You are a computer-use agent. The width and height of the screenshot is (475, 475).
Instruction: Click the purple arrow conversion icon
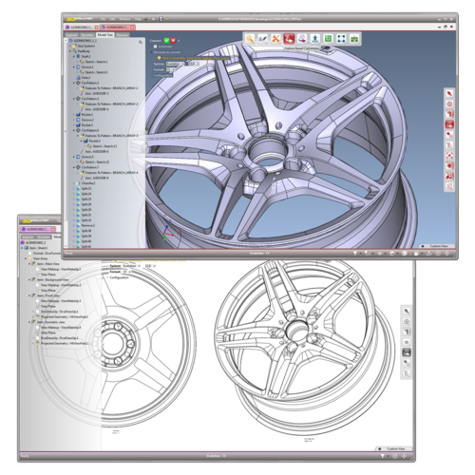point(302,39)
